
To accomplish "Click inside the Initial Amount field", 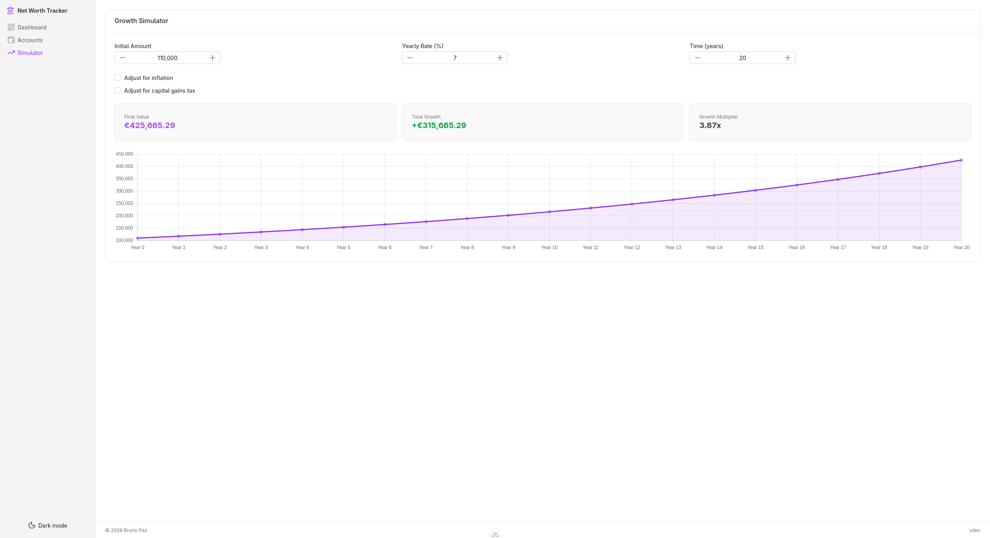I will tap(167, 58).
